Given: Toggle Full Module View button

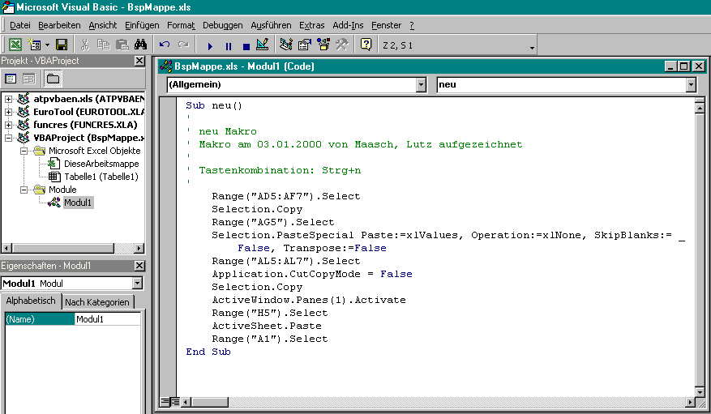Looking at the screenshot, I should [174, 402].
